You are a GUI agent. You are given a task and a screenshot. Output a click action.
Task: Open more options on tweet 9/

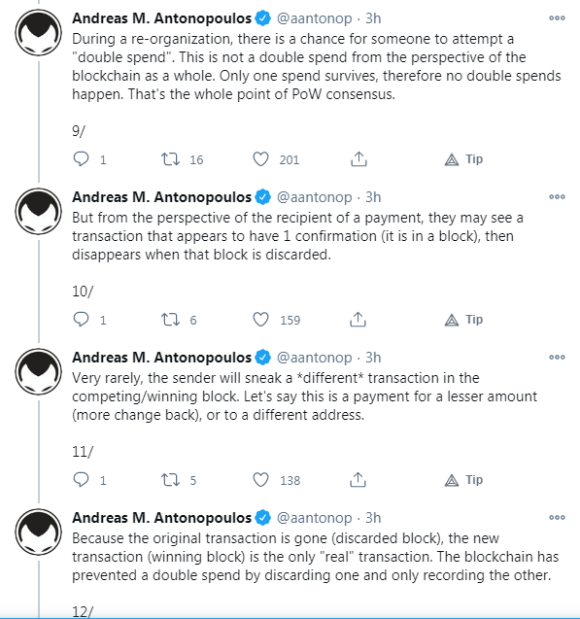pos(557,18)
